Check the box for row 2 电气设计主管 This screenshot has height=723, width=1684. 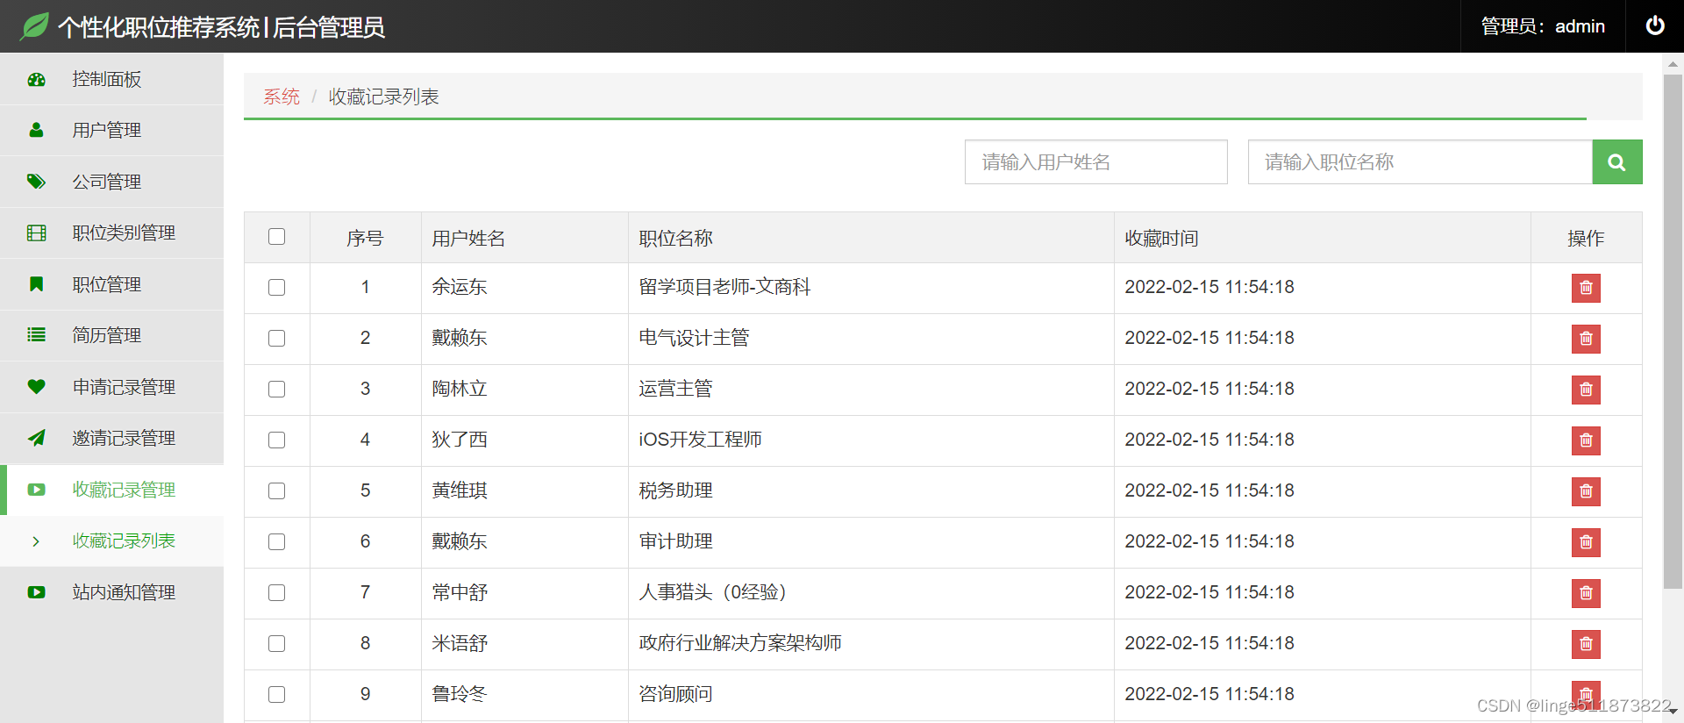(x=277, y=339)
